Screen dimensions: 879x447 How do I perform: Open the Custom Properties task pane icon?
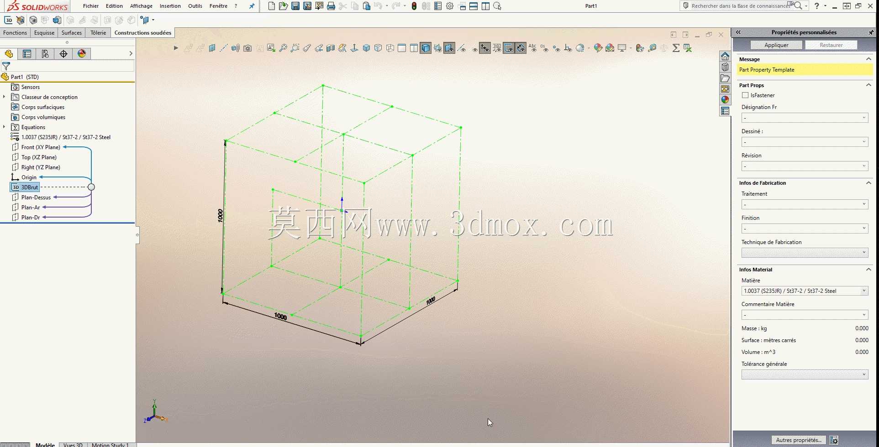click(x=725, y=111)
